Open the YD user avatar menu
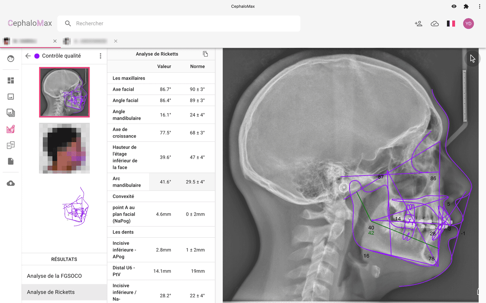This screenshot has width=486, height=303. (x=468, y=24)
